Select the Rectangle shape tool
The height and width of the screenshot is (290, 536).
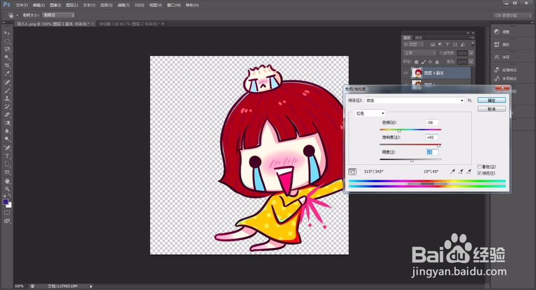coord(7,173)
